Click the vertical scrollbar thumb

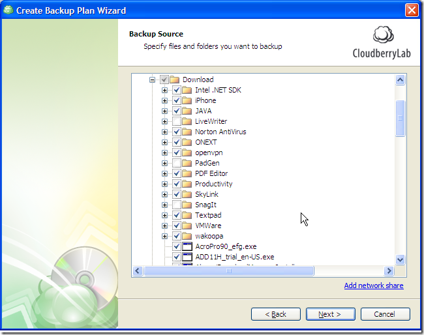pyautogui.click(x=400, y=119)
